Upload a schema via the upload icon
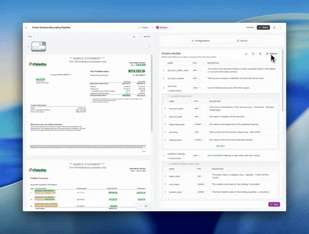The width and height of the screenshot is (309, 234). (x=247, y=54)
